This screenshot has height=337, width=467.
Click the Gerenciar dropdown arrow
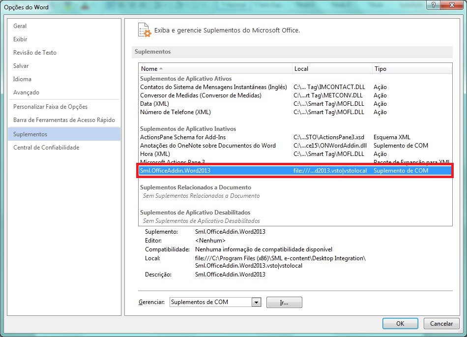click(257, 302)
